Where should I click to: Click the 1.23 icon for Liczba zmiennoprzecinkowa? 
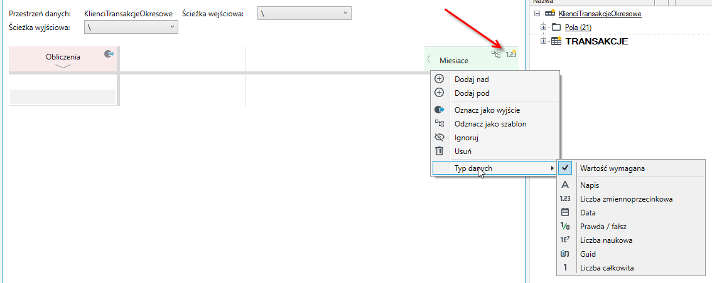point(565,198)
